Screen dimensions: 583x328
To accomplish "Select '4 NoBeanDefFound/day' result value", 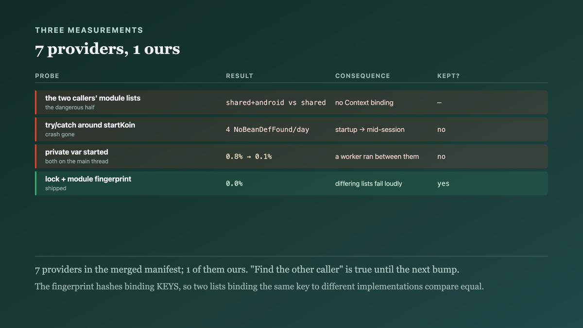I will click(x=268, y=130).
